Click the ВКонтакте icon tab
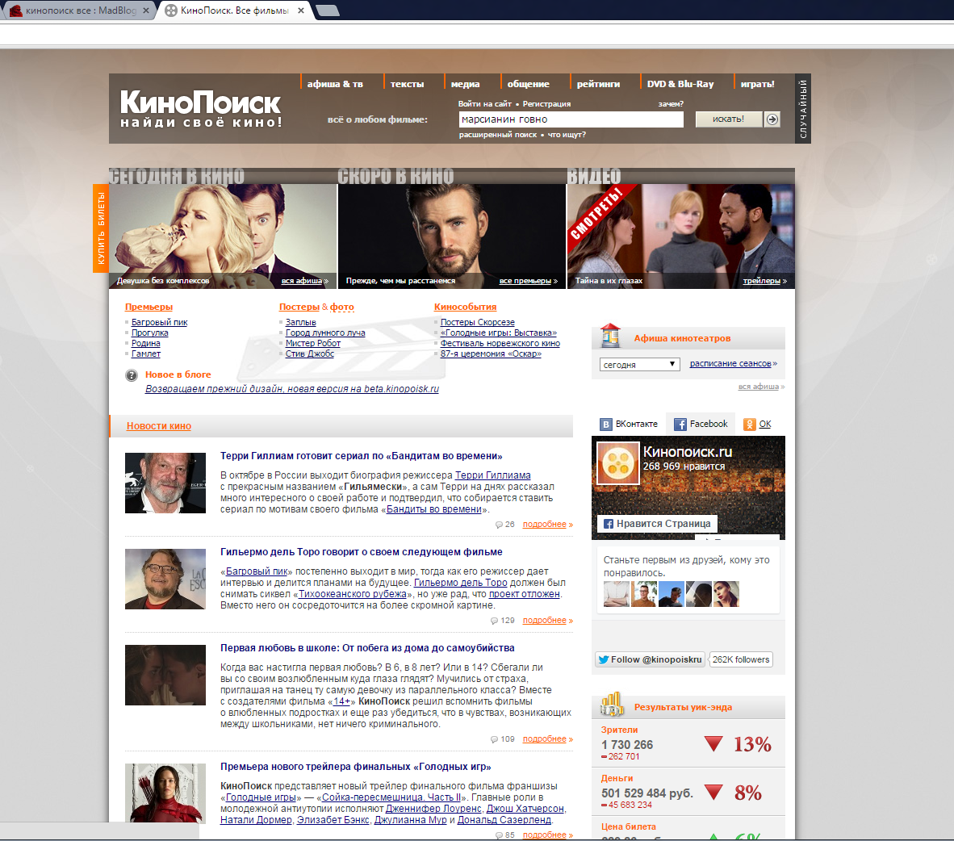The height and width of the screenshot is (841, 954). tap(606, 425)
